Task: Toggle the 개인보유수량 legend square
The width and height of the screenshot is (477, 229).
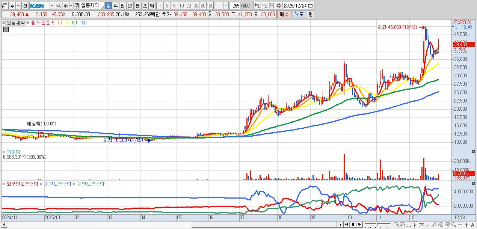Action: (75, 184)
